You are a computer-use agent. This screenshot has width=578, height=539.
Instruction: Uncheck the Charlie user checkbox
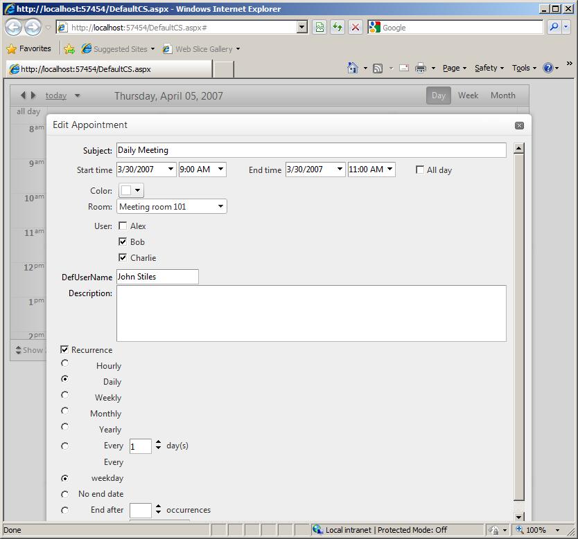click(123, 257)
